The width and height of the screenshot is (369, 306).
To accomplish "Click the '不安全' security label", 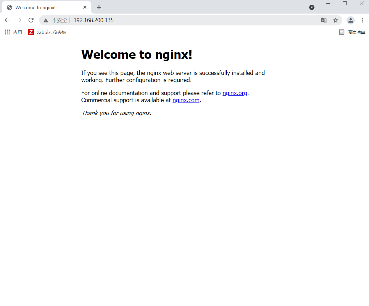I will point(59,20).
